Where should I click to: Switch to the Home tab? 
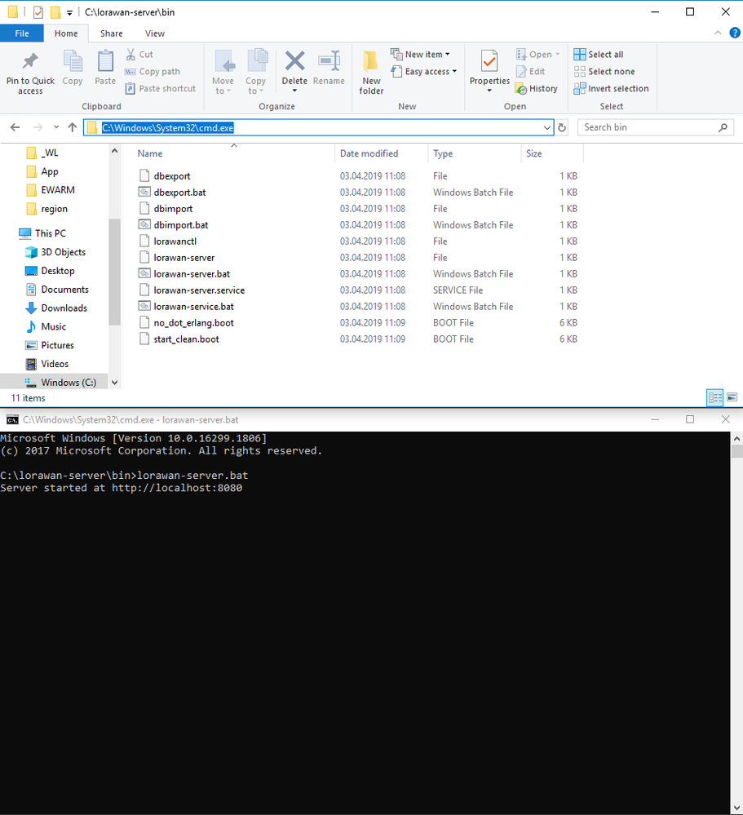(x=66, y=33)
